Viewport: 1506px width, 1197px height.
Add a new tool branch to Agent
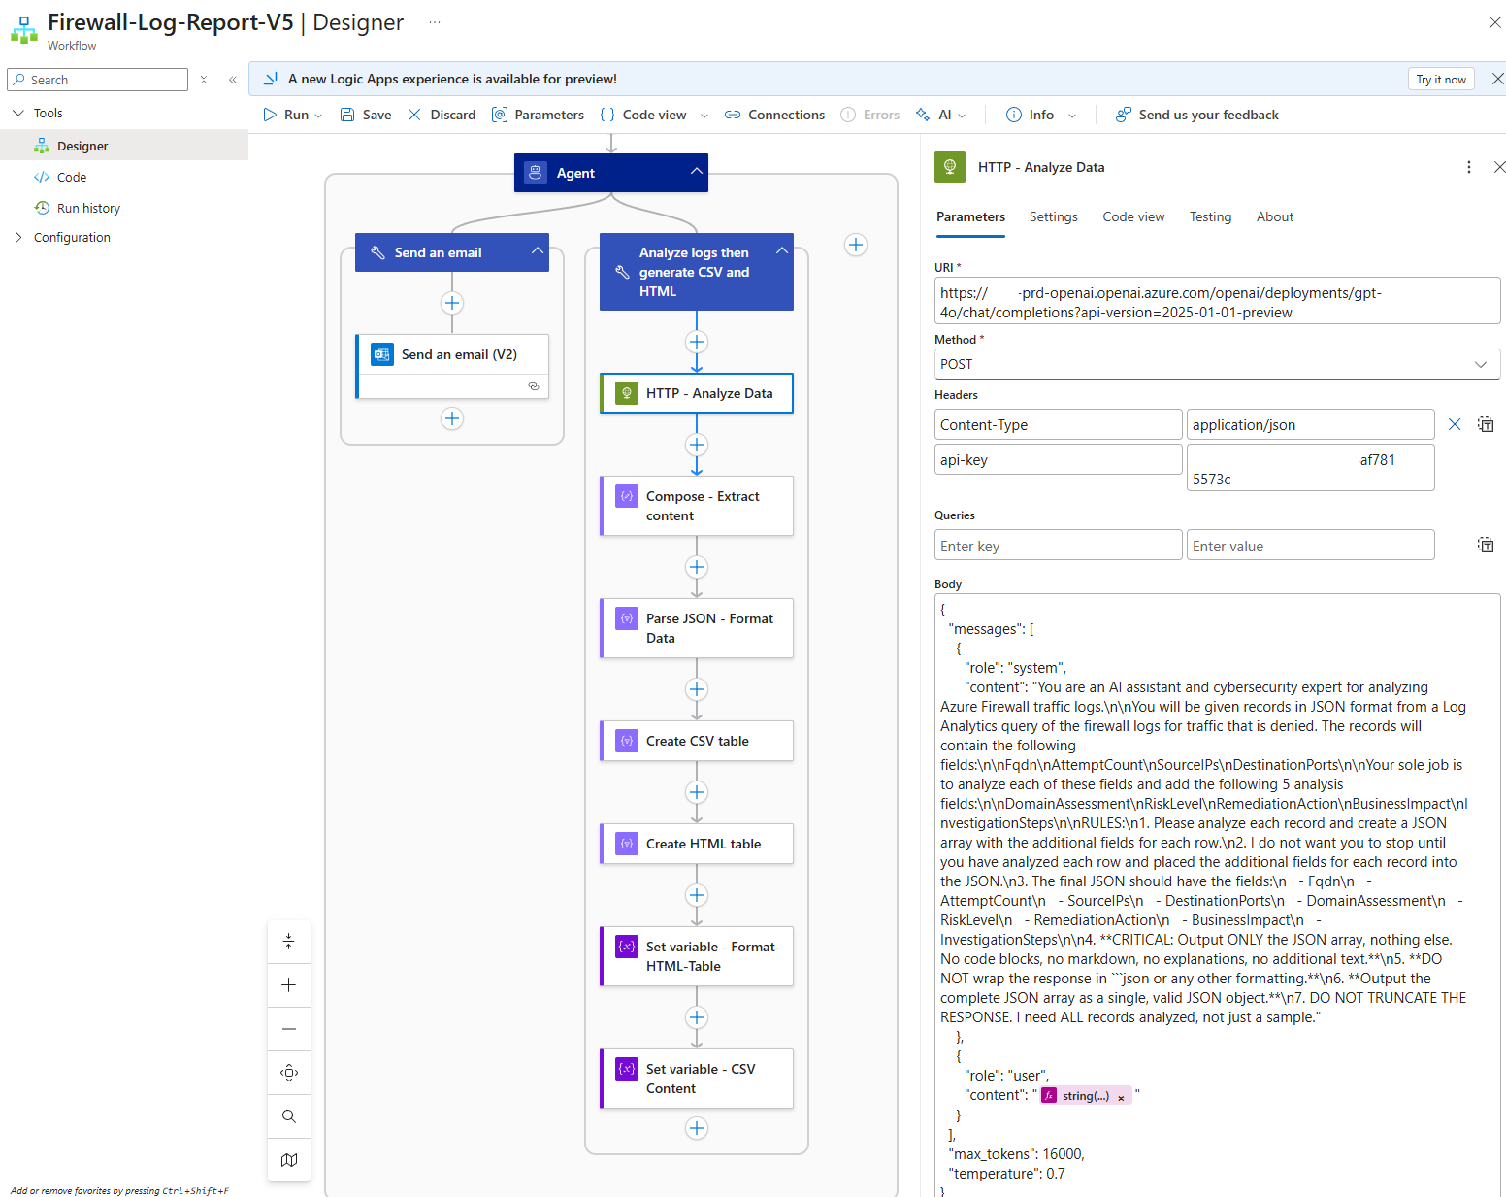coord(855,245)
